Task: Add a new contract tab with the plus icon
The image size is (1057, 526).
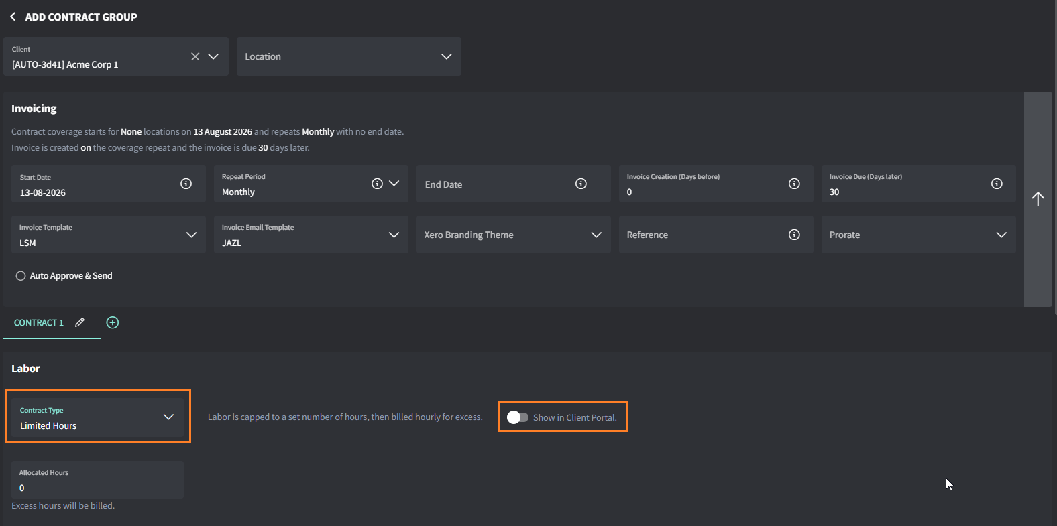Action: (x=113, y=323)
